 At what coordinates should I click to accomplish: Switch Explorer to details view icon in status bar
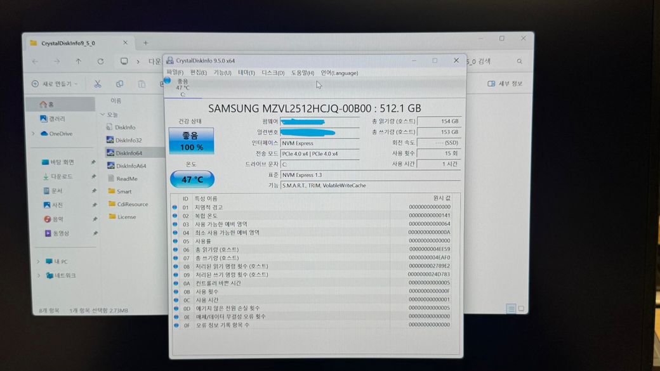[x=511, y=309]
